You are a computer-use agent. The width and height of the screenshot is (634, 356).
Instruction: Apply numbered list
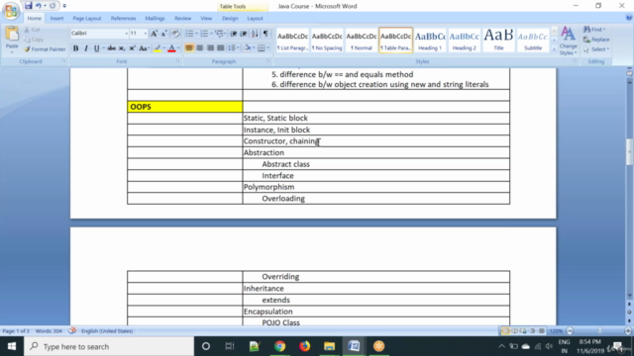point(204,34)
